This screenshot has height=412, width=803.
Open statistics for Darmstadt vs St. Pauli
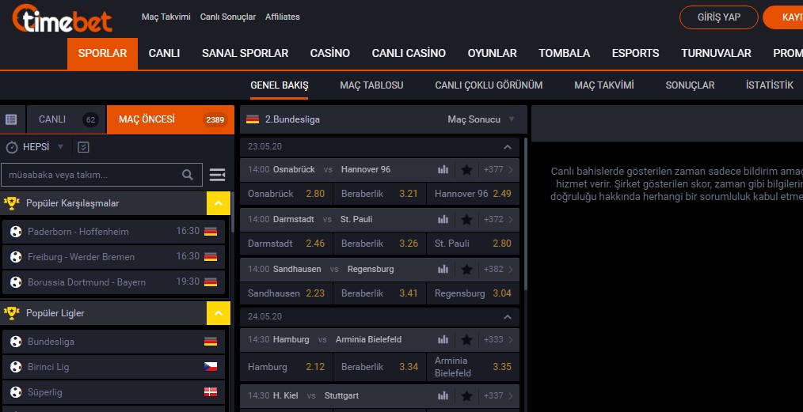(x=443, y=220)
